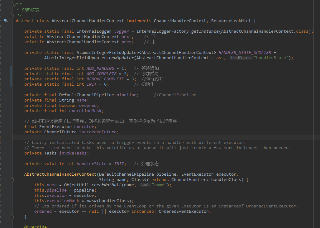320x228 pixels.
Task: Click the "InternalLogger" type name
Action: [94, 31]
